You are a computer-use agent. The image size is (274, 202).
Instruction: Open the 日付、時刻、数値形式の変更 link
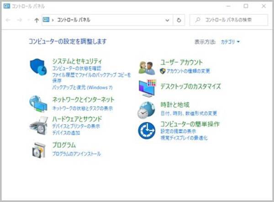[x=189, y=113]
